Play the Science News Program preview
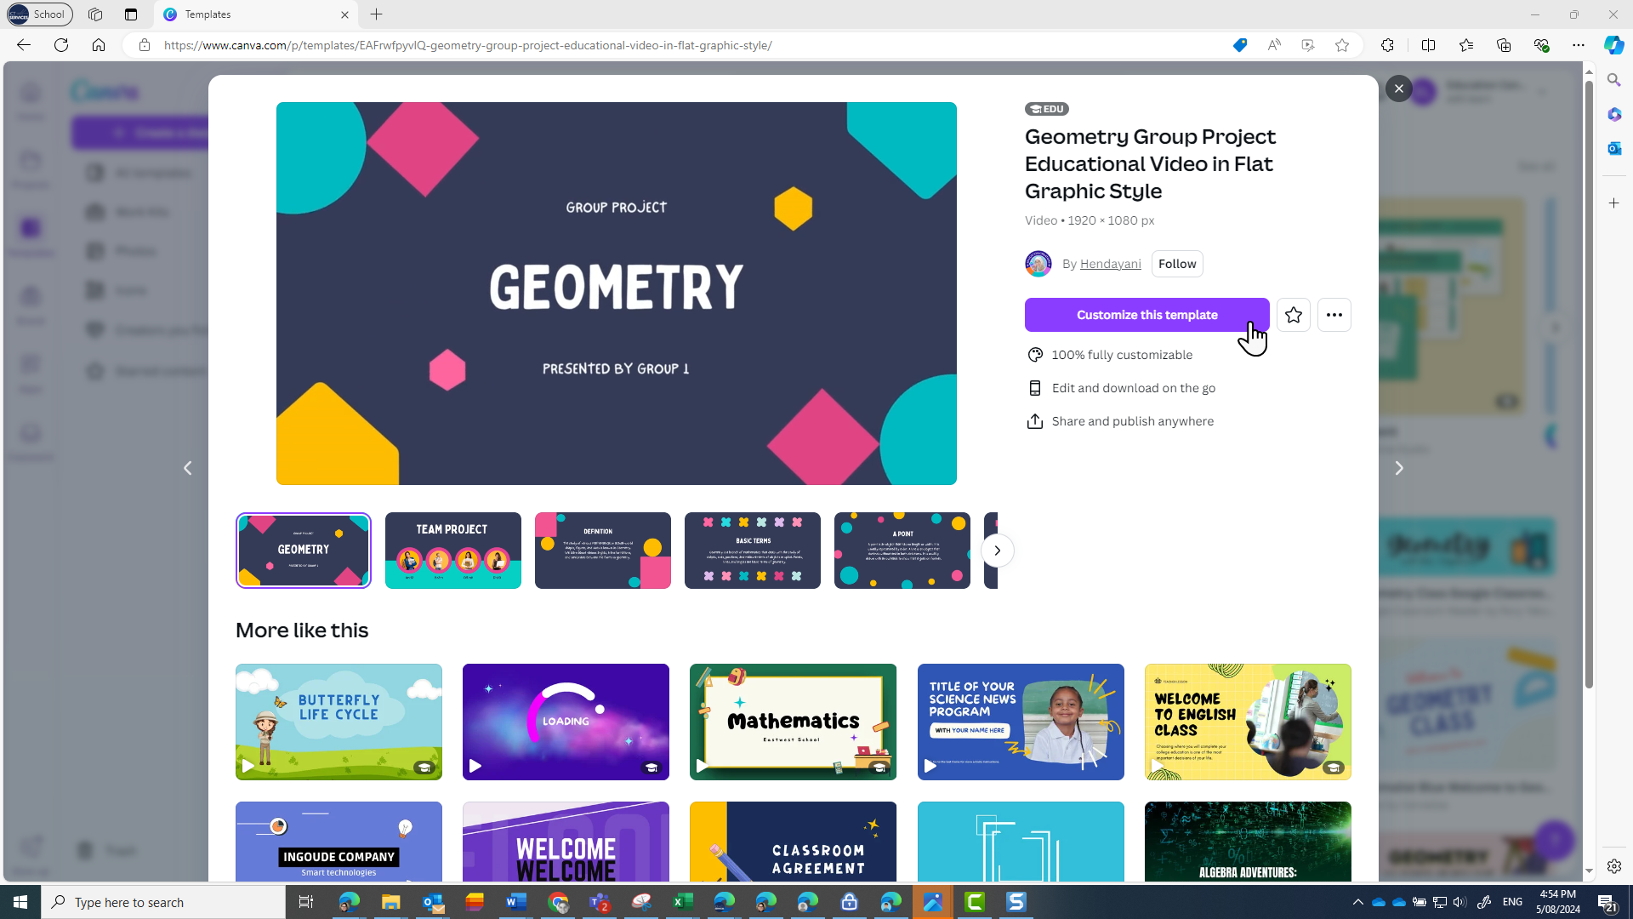Viewport: 1633px width, 919px height. pyautogui.click(x=930, y=766)
